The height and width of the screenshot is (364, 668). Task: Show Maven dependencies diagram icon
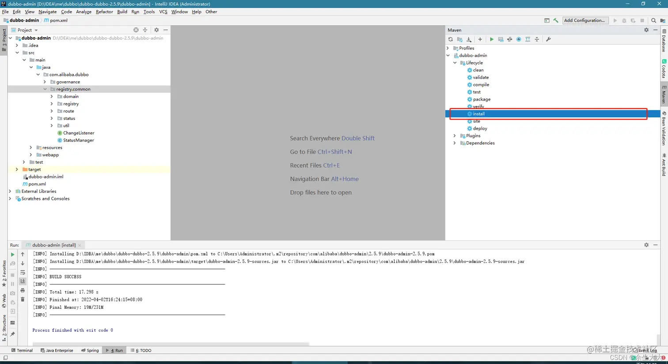point(528,39)
